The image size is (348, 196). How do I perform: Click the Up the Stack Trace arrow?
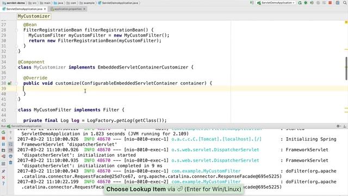click(x=10, y=132)
